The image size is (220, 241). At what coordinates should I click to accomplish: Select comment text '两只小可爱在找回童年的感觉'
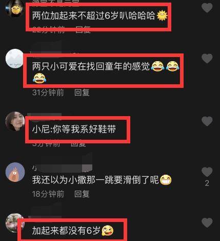tap(91, 66)
